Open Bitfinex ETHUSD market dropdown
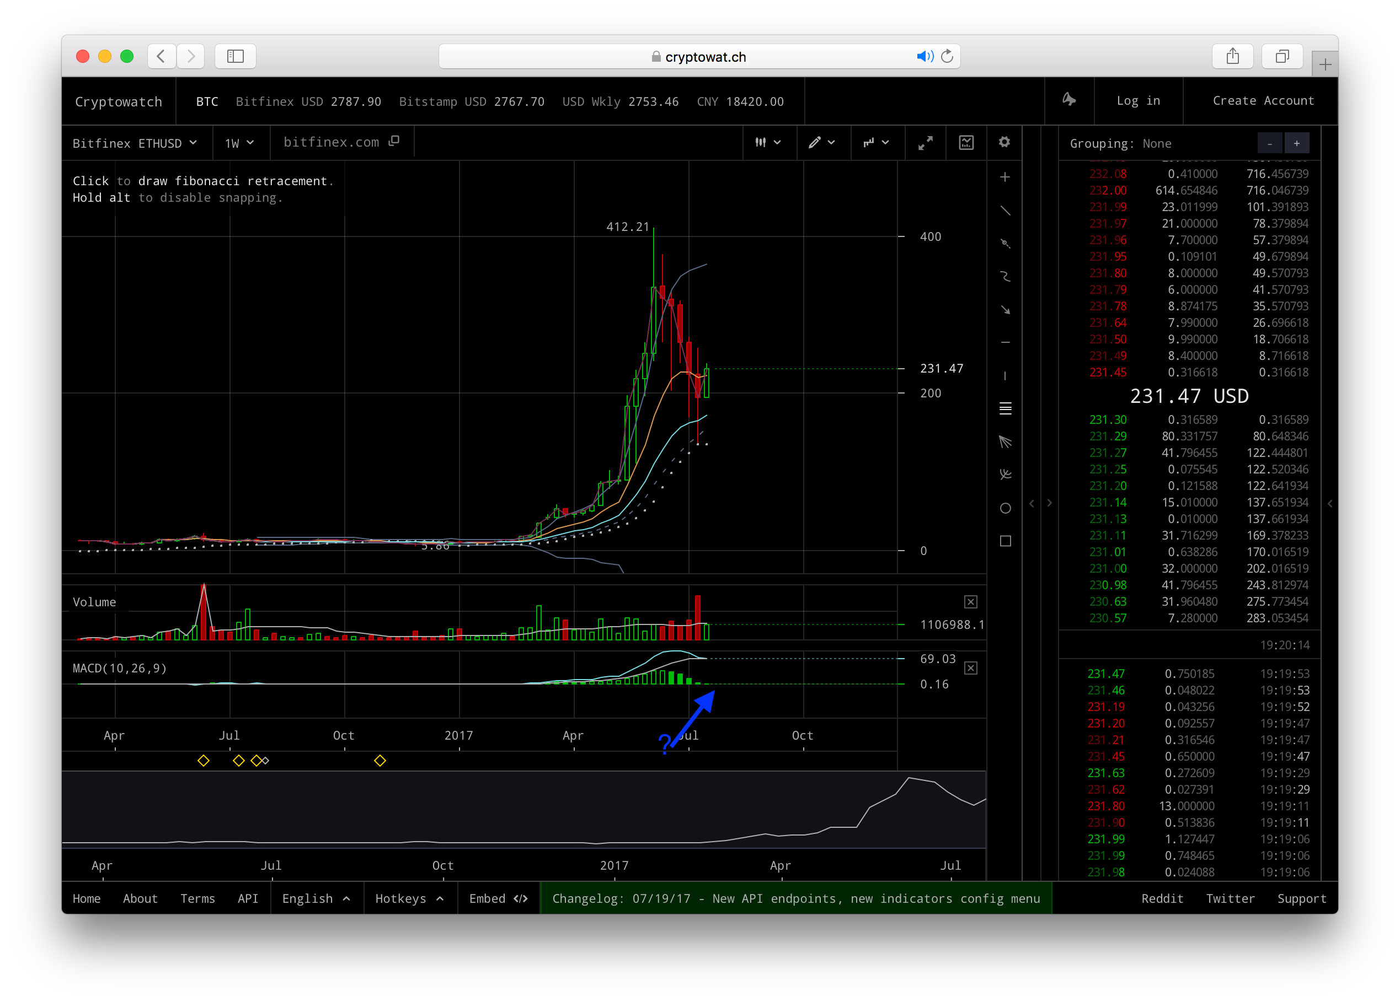 click(x=135, y=143)
